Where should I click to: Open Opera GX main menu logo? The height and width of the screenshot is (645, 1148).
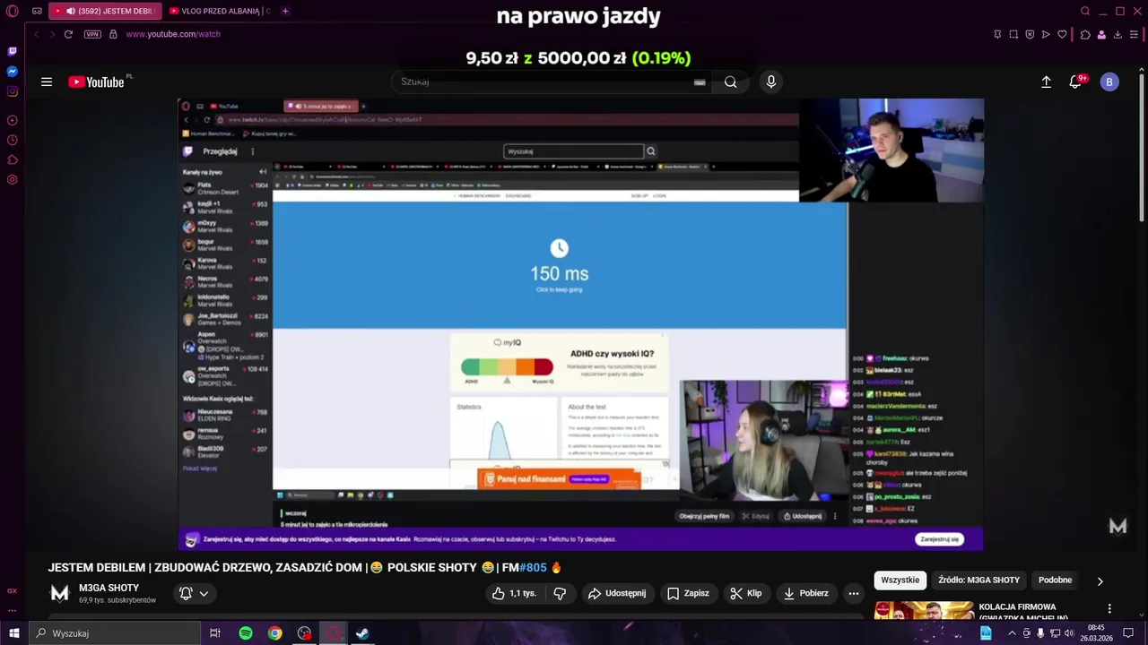click(x=13, y=11)
